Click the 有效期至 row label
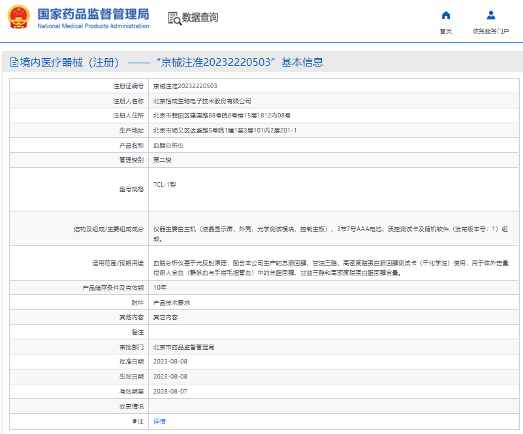523x434 pixels. point(131,392)
